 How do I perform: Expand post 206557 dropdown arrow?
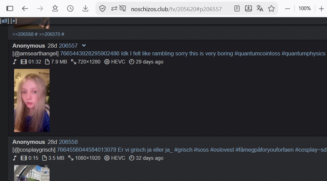click(x=84, y=45)
